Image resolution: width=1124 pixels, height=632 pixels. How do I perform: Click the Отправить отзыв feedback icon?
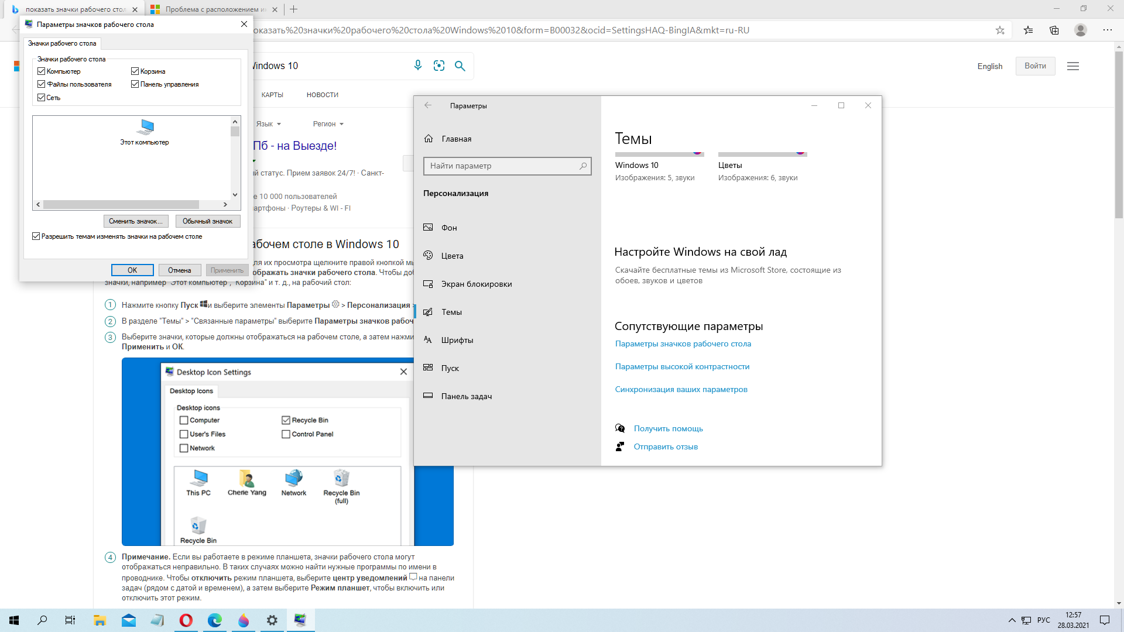pyautogui.click(x=620, y=446)
